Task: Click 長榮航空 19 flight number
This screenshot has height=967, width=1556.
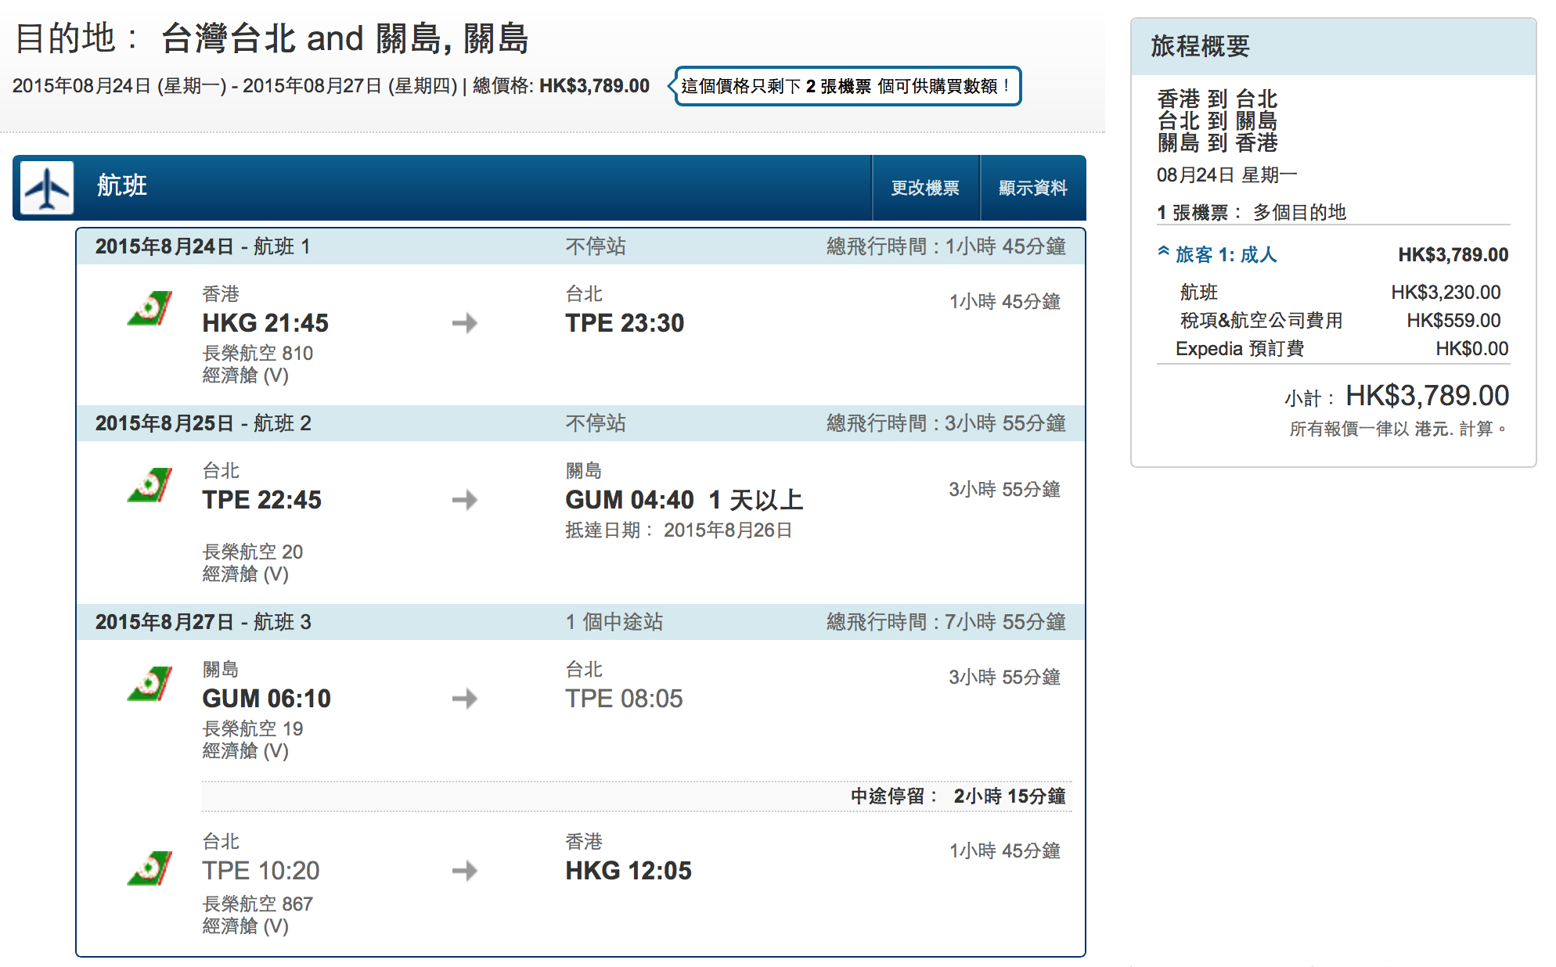Action: 252,729
